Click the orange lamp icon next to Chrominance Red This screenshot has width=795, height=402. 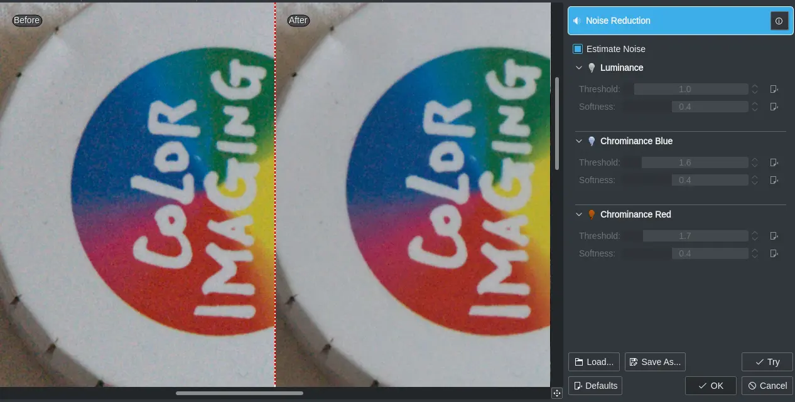591,214
